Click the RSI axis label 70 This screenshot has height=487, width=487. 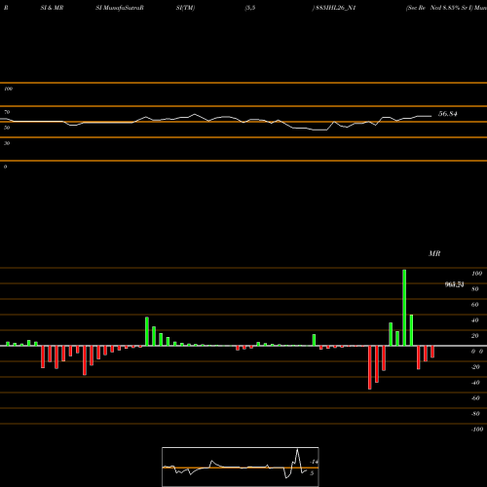tap(7, 112)
